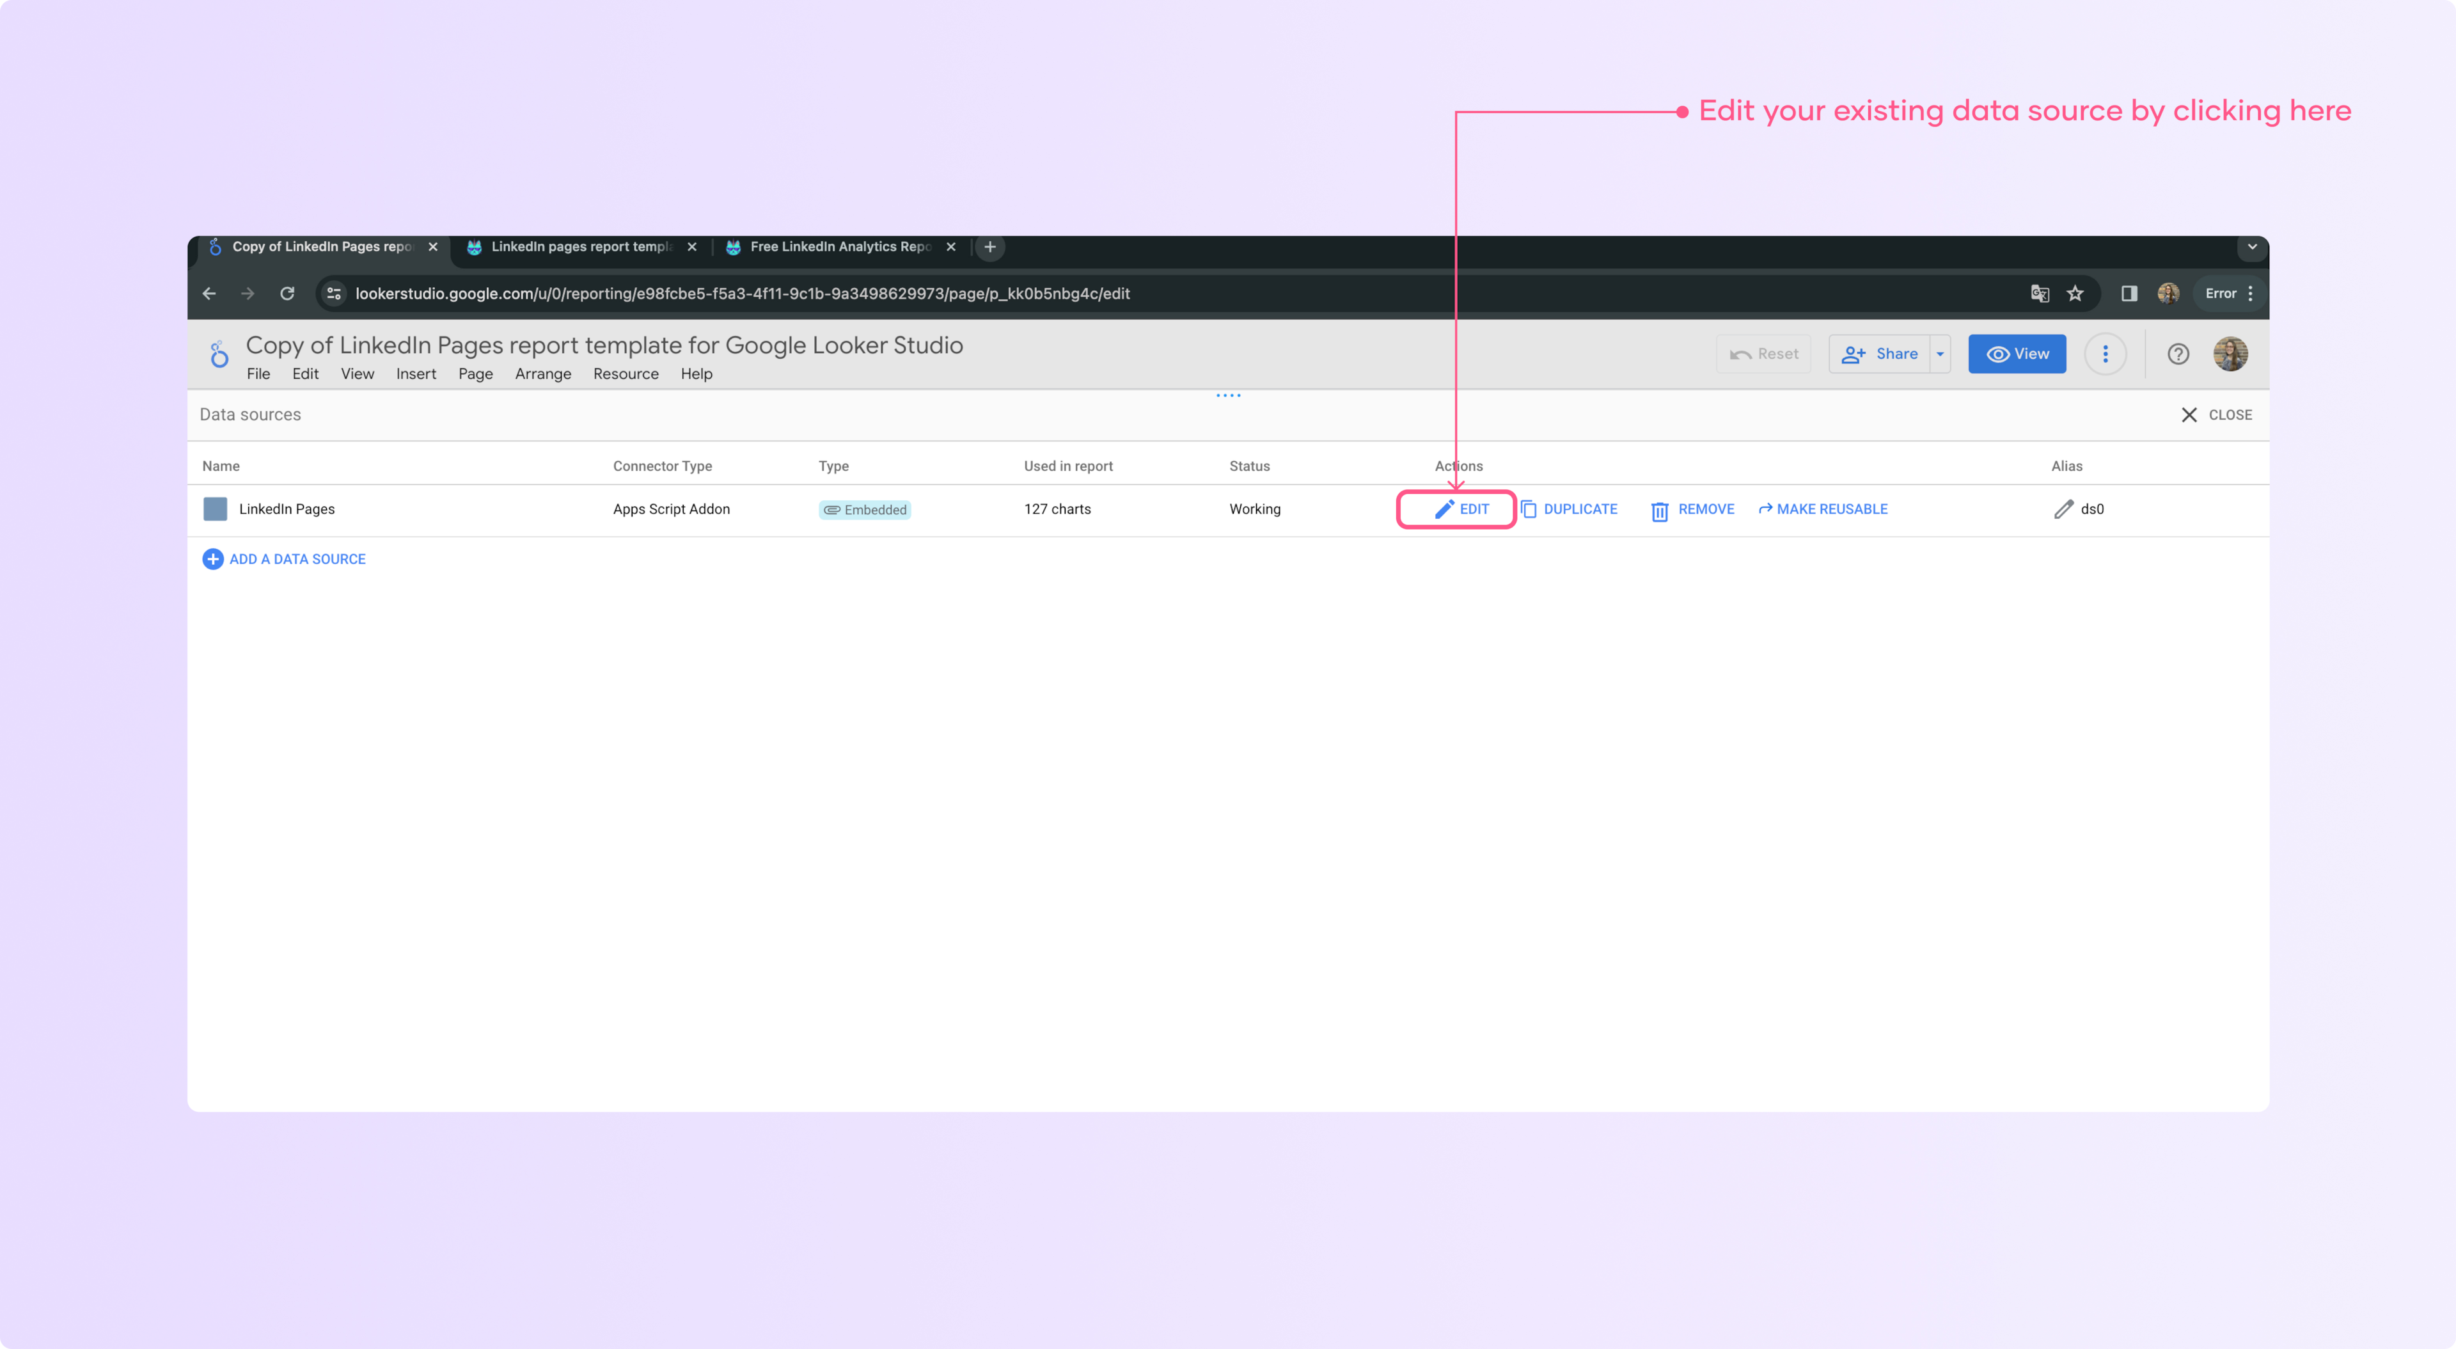Open the browser side panel icon
The height and width of the screenshot is (1349, 2456).
pyautogui.click(x=2129, y=294)
